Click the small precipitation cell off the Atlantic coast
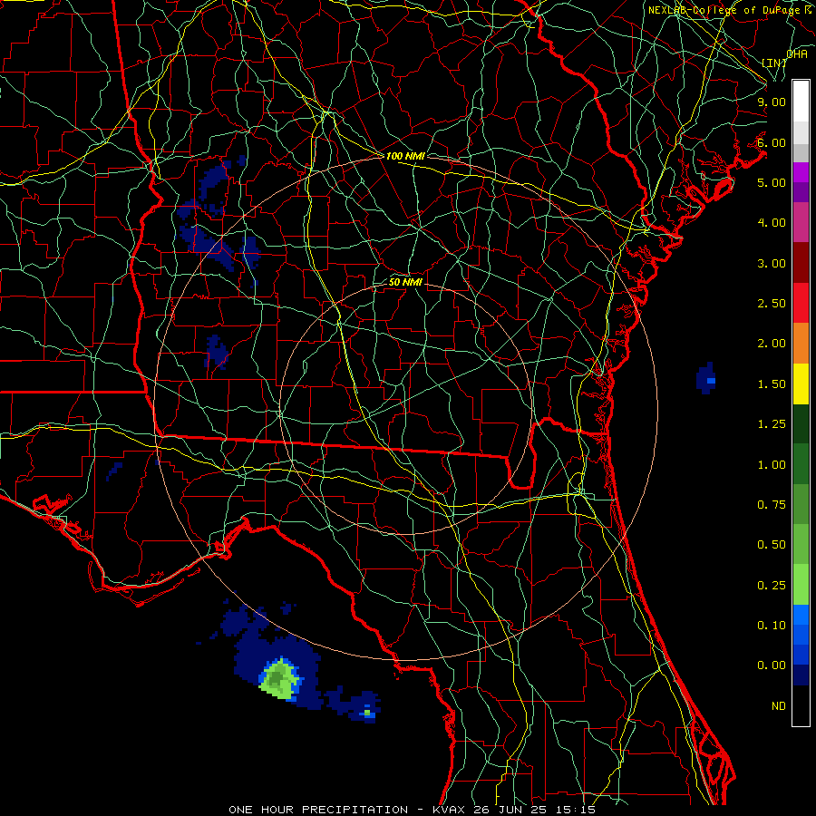 706,378
